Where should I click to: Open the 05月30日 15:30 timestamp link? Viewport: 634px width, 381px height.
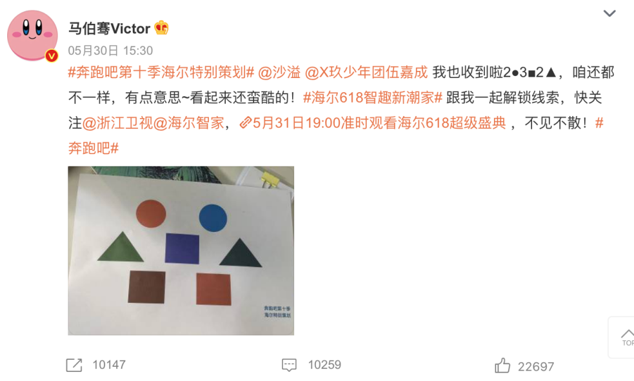[110, 50]
